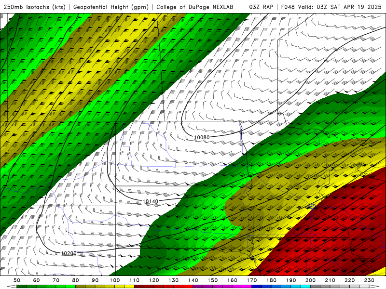The image size is (386, 289).
Task: Click the "F048 Valid: 03Z SAT APR 19 2025" text
Action: click(x=330, y=7)
